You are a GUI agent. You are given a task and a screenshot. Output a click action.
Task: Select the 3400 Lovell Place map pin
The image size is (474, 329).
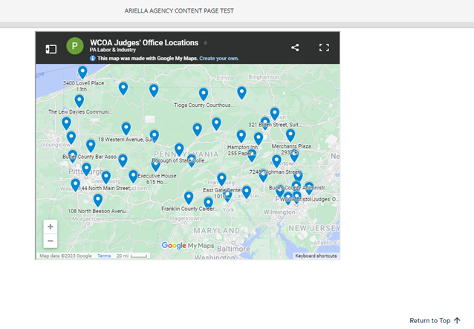82,73
